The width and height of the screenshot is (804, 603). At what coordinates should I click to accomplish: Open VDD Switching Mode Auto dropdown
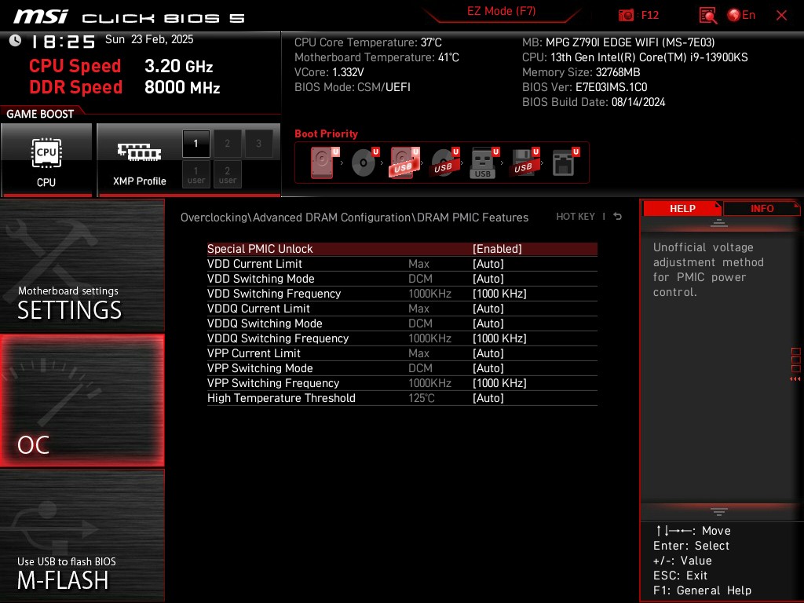488,279
